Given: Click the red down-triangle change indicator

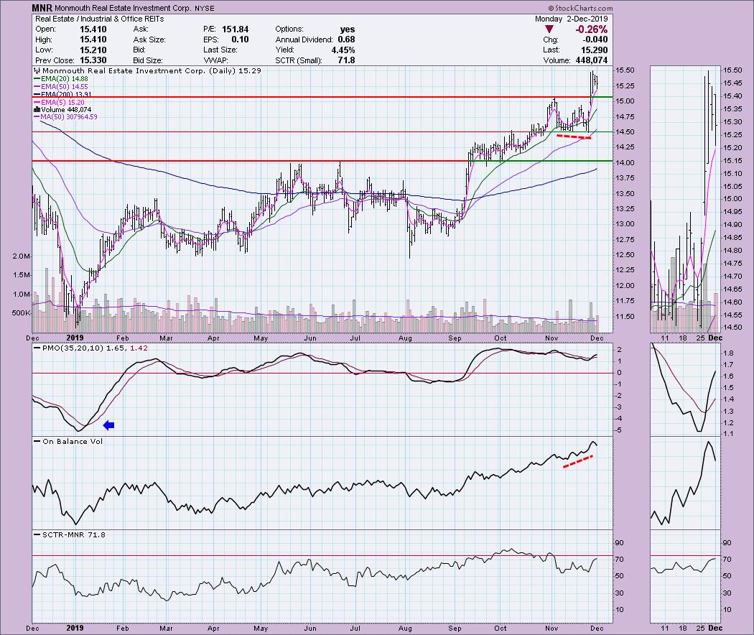Looking at the screenshot, I should [x=549, y=29].
